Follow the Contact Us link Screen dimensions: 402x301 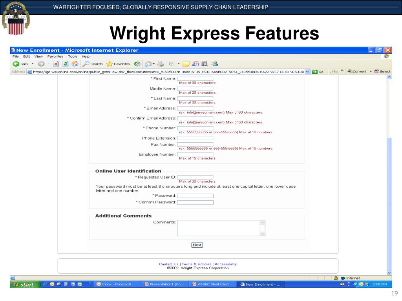(169, 264)
